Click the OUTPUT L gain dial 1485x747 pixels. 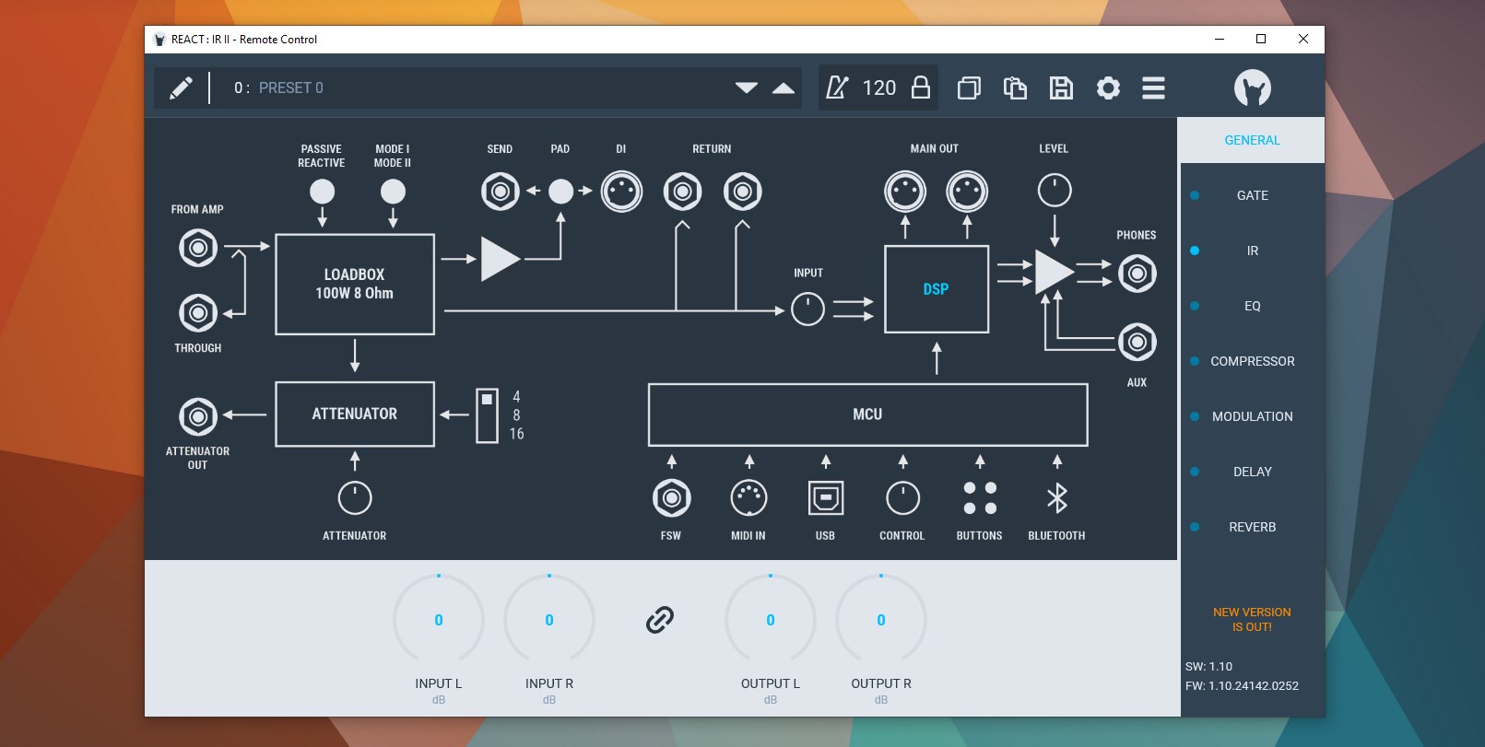tap(771, 620)
